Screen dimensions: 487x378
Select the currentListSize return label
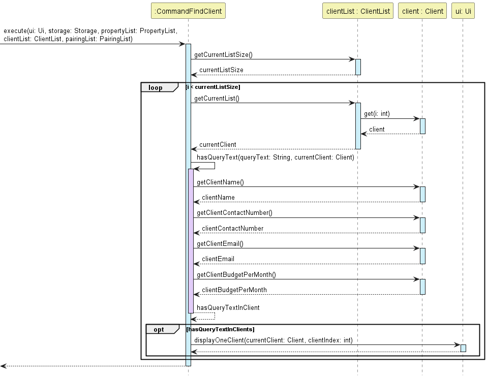221,70
